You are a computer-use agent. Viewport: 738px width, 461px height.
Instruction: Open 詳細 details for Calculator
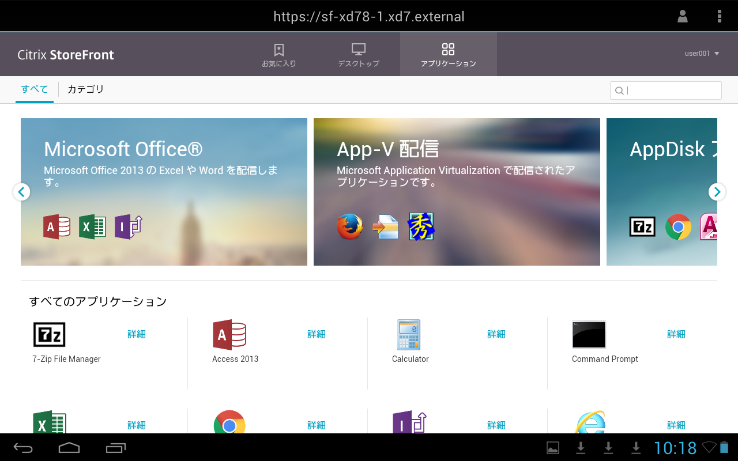496,334
